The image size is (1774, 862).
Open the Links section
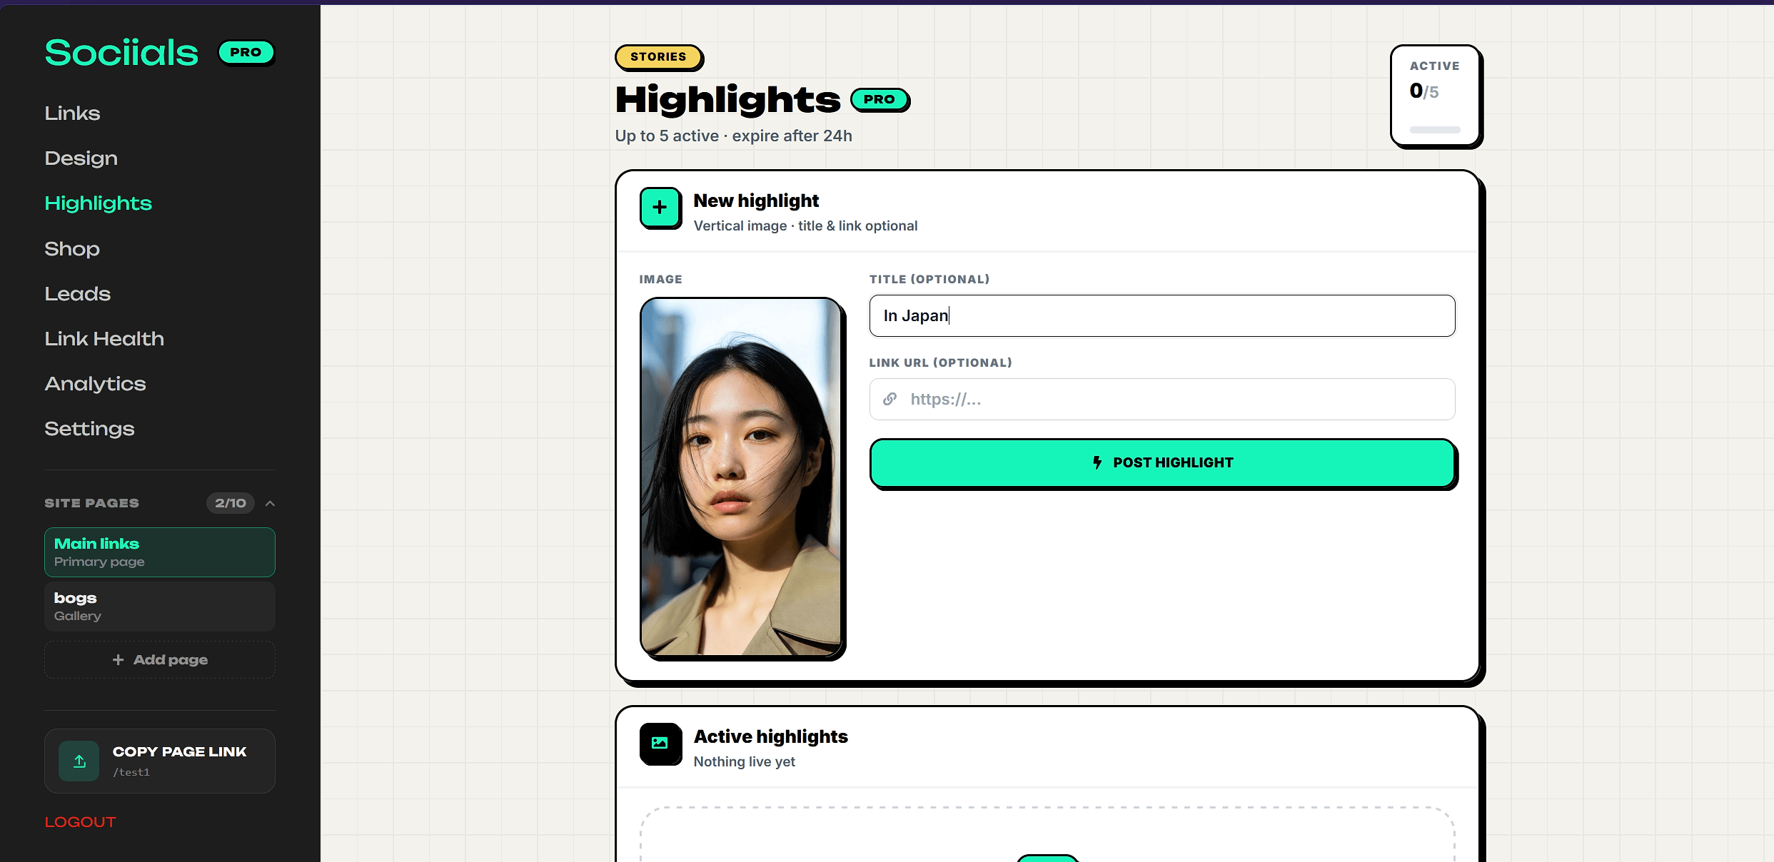[72, 113]
